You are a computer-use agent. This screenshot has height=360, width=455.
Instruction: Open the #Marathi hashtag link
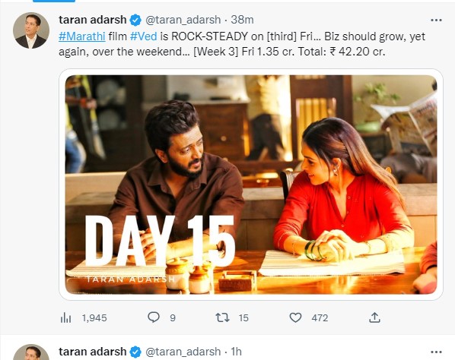(82, 36)
